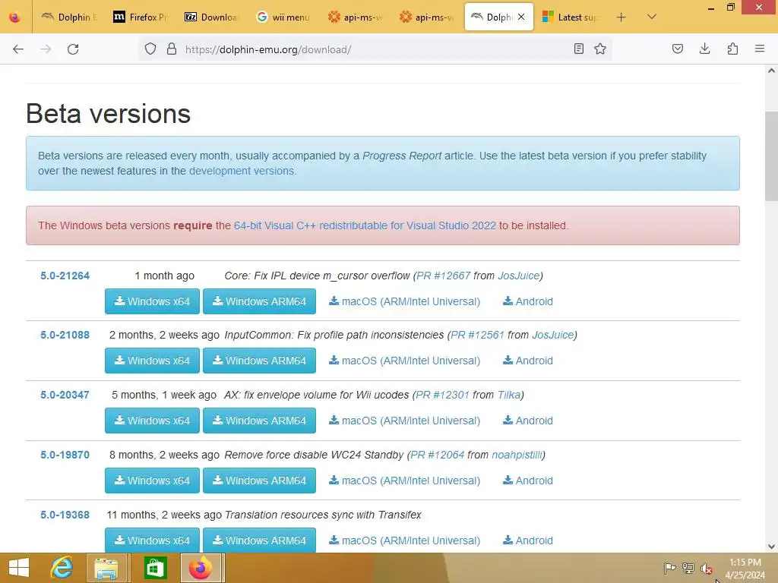Download 5.0-21088 for Windows ARM64

[260, 361]
